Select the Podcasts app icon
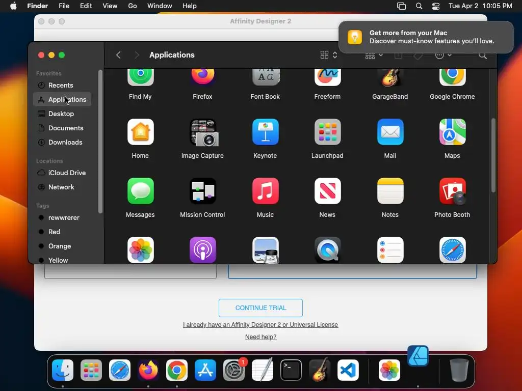Screen dimensions: 522x391 coord(203,249)
